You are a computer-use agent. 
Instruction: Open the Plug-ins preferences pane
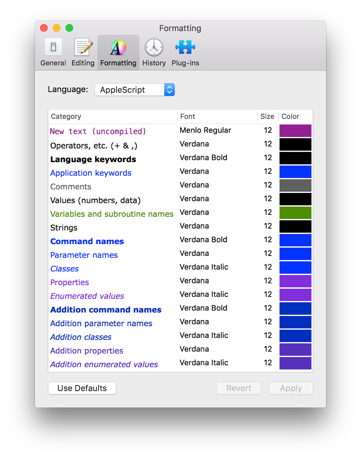tap(185, 52)
